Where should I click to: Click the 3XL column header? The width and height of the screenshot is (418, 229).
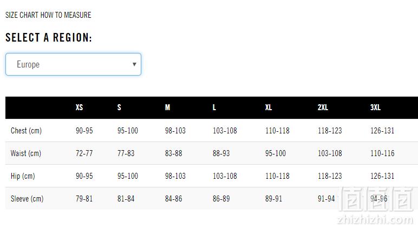tap(375, 107)
